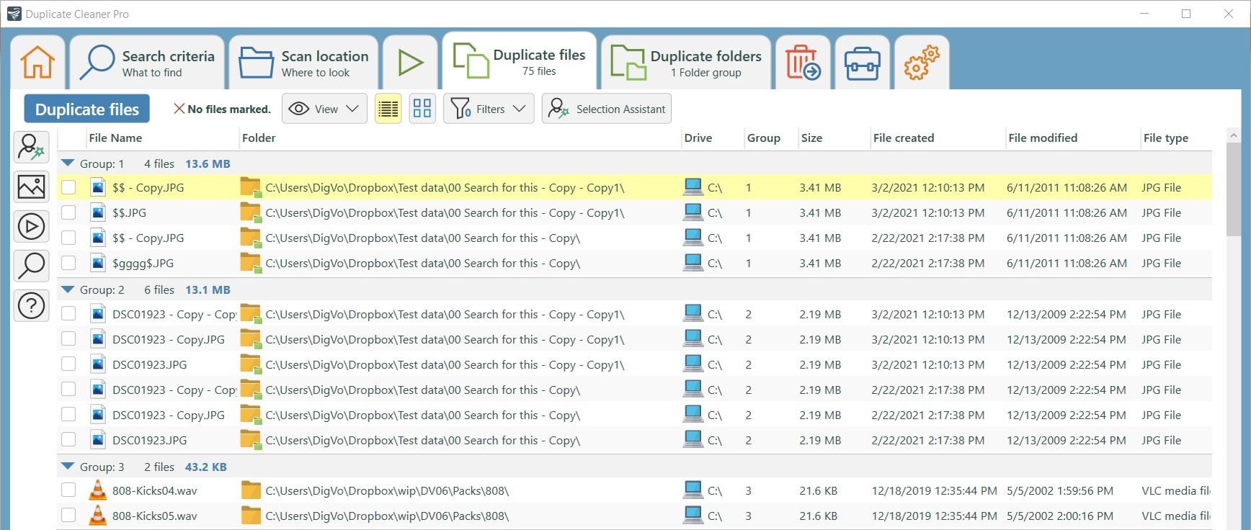Tick the first DSC01923 - Copy.JPG checkbox in Group 2
The height and width of the screenshot is (530, 1251).
point(68,339)
